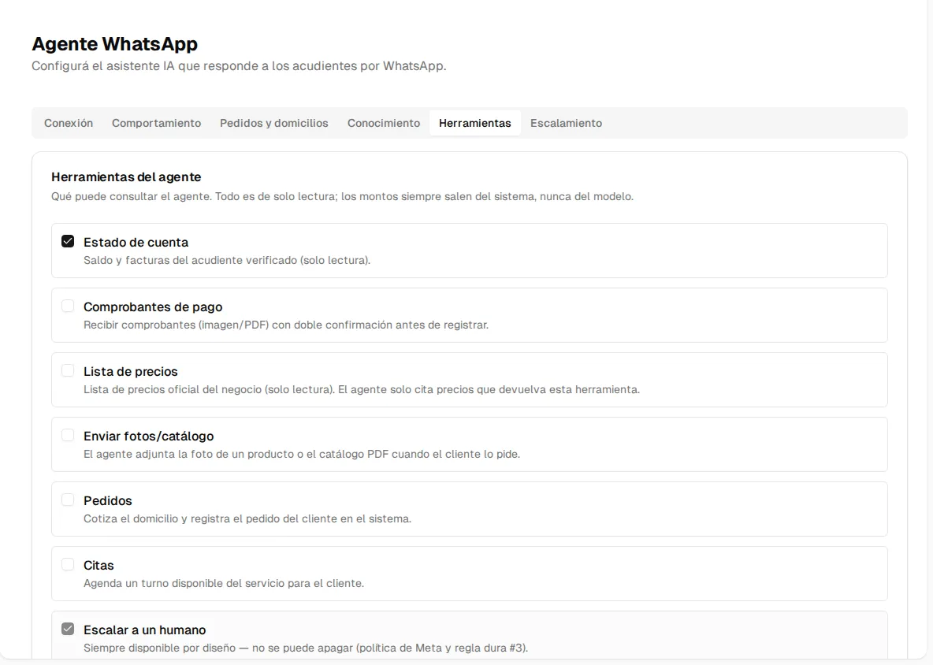Click description 'Agenda un turno disponible del servicio'
The width and height of the screenshot is (933, 665).
point(224,584)
